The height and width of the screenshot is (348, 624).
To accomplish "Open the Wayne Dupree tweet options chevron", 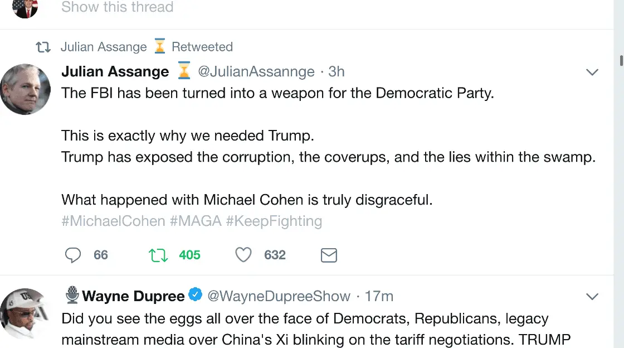I will (592, 296).
